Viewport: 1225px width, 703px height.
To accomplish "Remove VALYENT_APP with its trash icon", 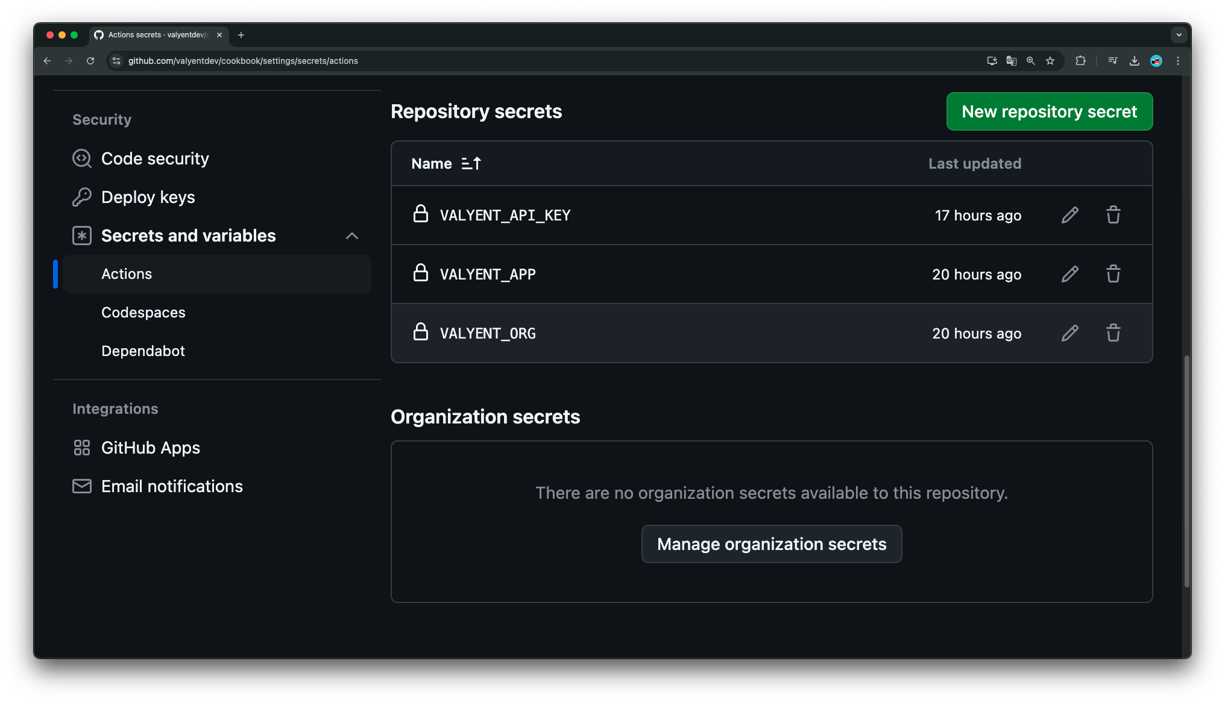I will pyautogui.click(x=1113, y=274).
